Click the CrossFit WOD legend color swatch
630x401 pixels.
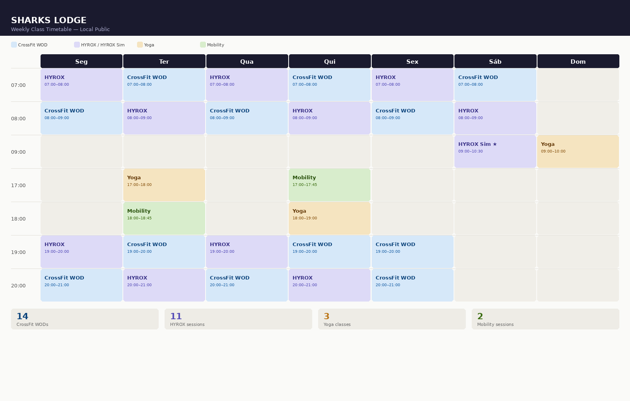[14, 45]
